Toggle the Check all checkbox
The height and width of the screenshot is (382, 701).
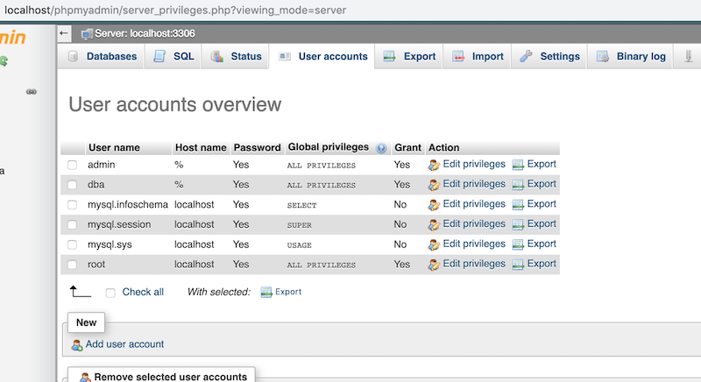coord(110,293)
